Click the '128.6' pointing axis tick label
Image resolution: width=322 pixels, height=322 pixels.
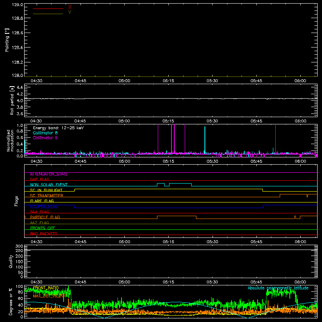pos(17,33)
